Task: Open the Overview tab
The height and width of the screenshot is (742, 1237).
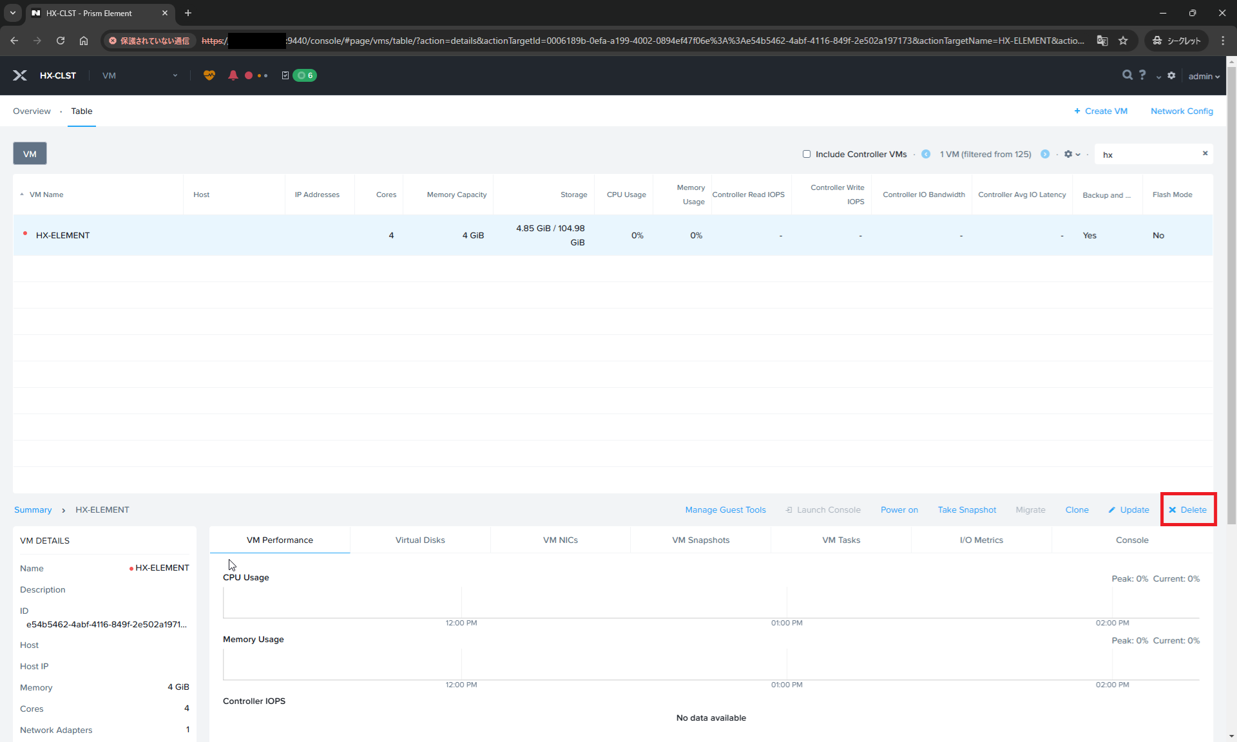Action: pos(31,111)
